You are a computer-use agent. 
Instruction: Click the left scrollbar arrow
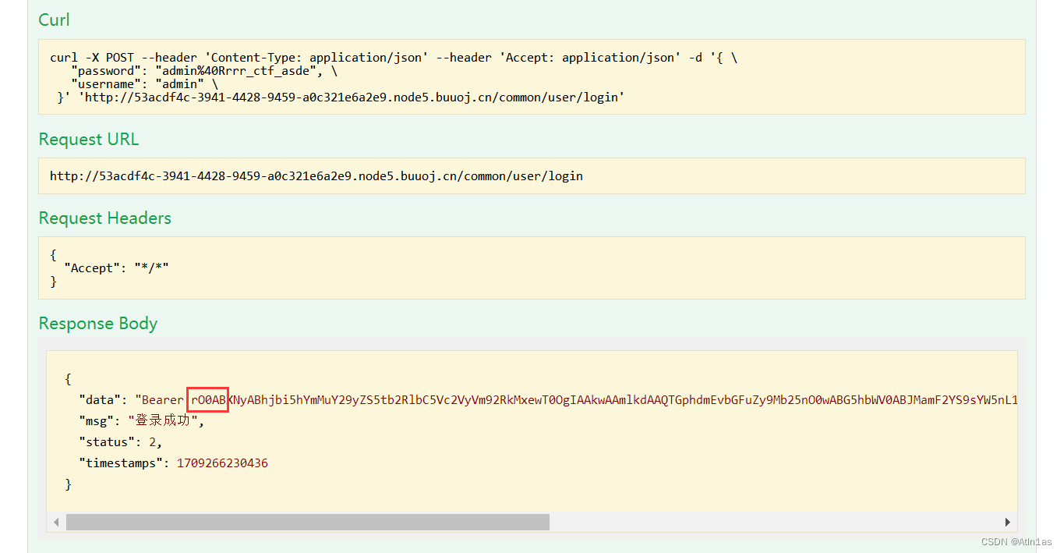pyautogui.click(x=55, y=522)
